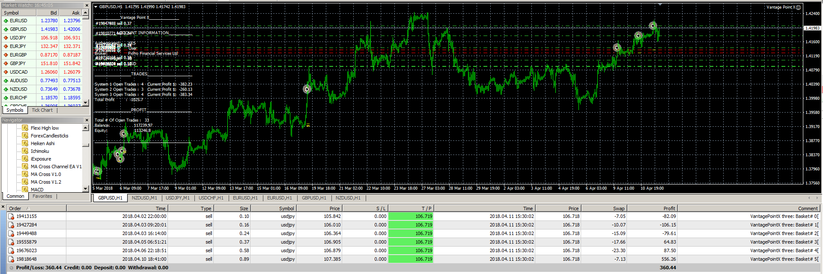Click the Heiken Ashi indicator icon

[25, 143]
